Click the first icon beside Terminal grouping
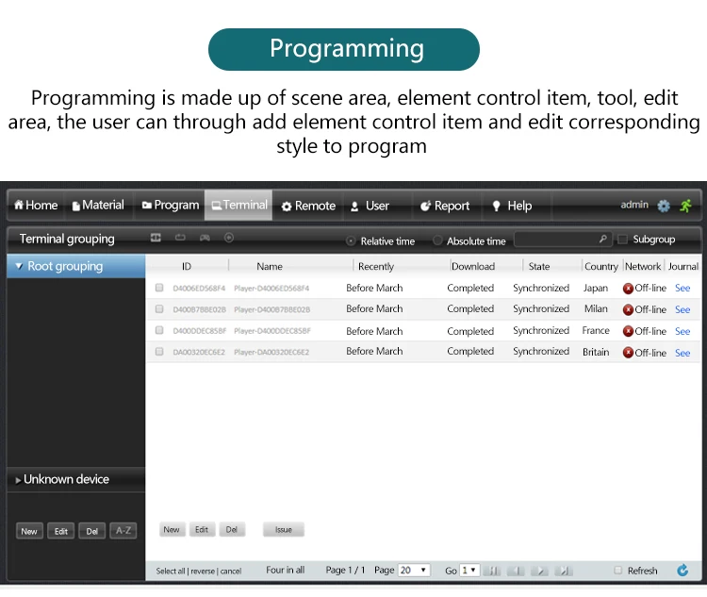707x597 pixels. (156, 239)
